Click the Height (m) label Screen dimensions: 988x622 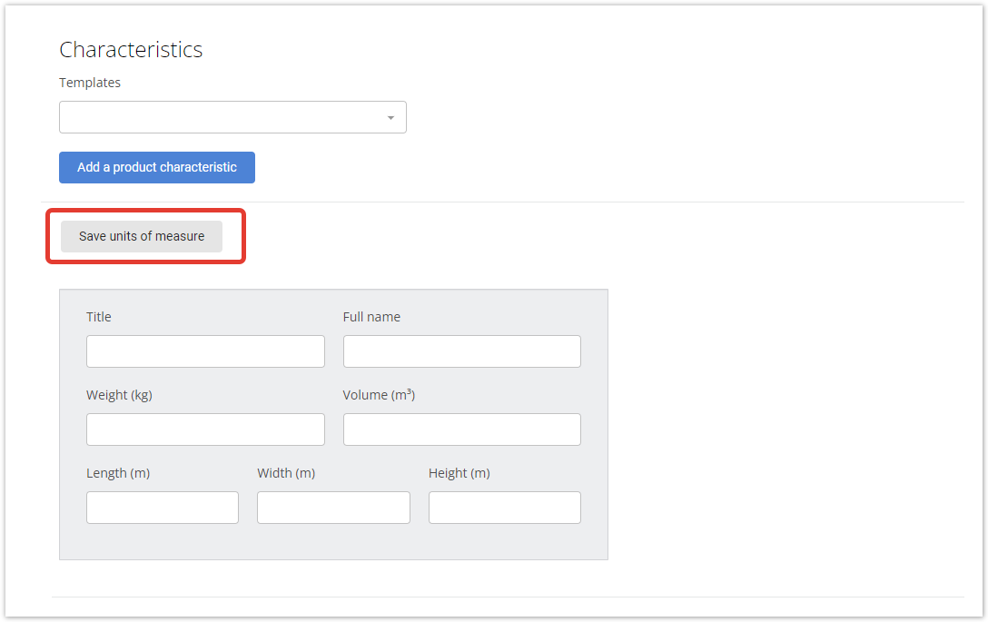pos(459,473)
